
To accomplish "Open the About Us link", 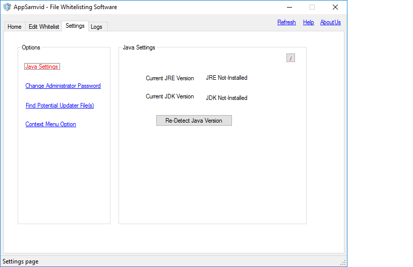I will pyautogui.click(x=330, y=22).
